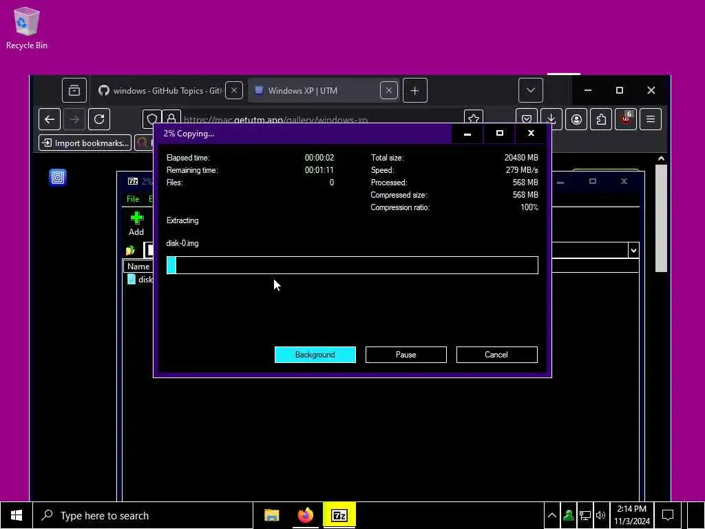Cancel the copying dialog

(x=496, y=355)
